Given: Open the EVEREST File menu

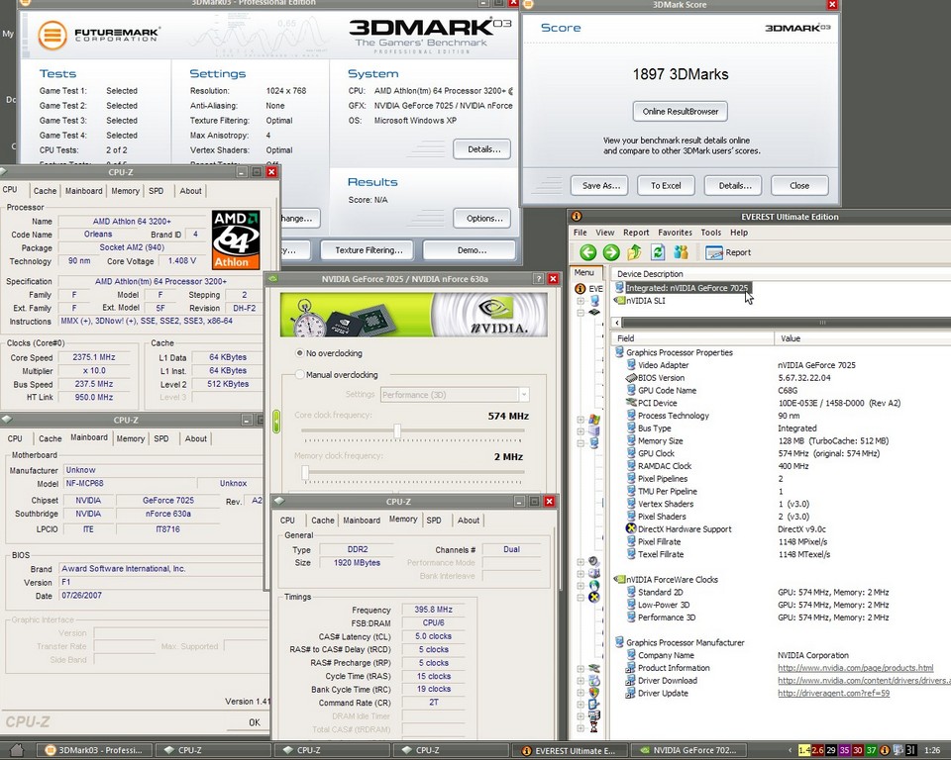Looking at the screenshot, I should pos(580,233).
